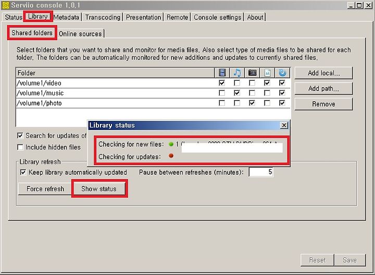Viewport: 375px width, 275px height.
Task: Toggle photo sharing for /volume1/photo
Action: click(x=252, y=103)
